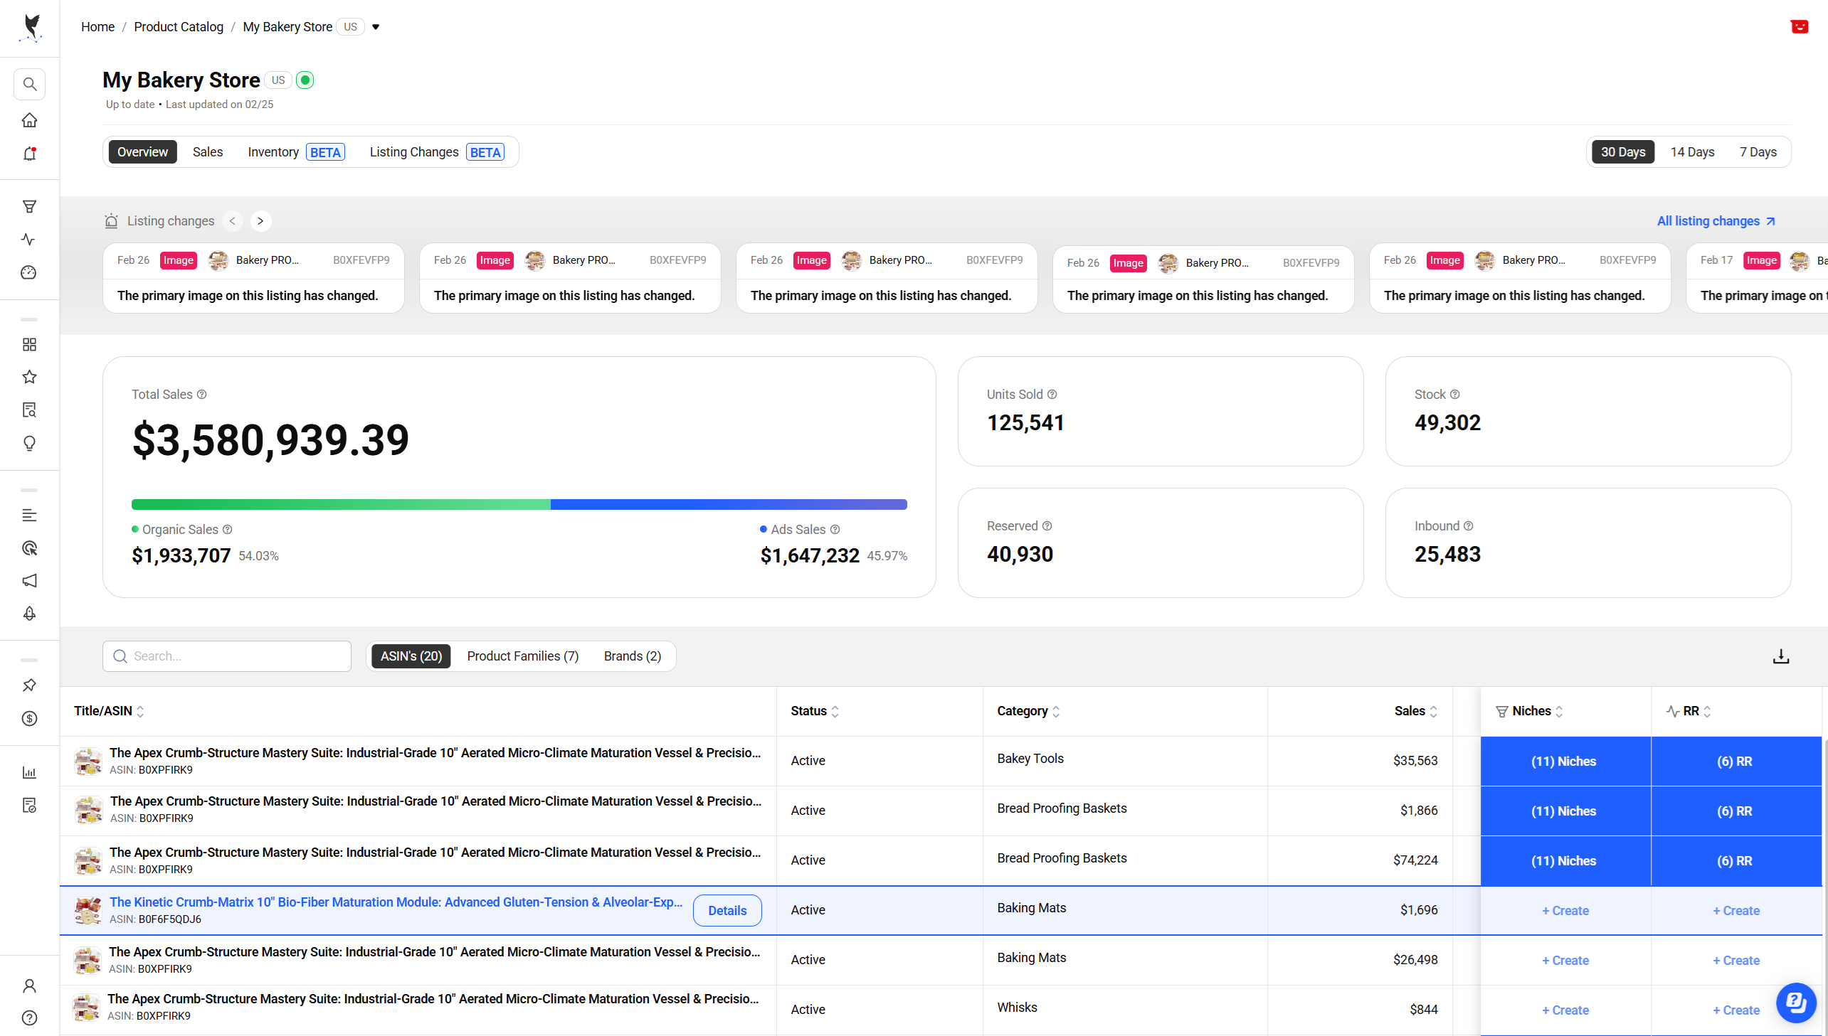This screenshot has width=1828, height=1036.
Task: Expand the My Bakery Store breadcrumb dropdown
Action: point(375,27)
